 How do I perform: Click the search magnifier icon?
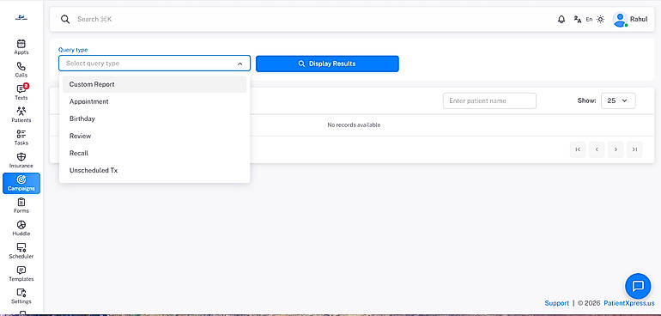point(65,20)
